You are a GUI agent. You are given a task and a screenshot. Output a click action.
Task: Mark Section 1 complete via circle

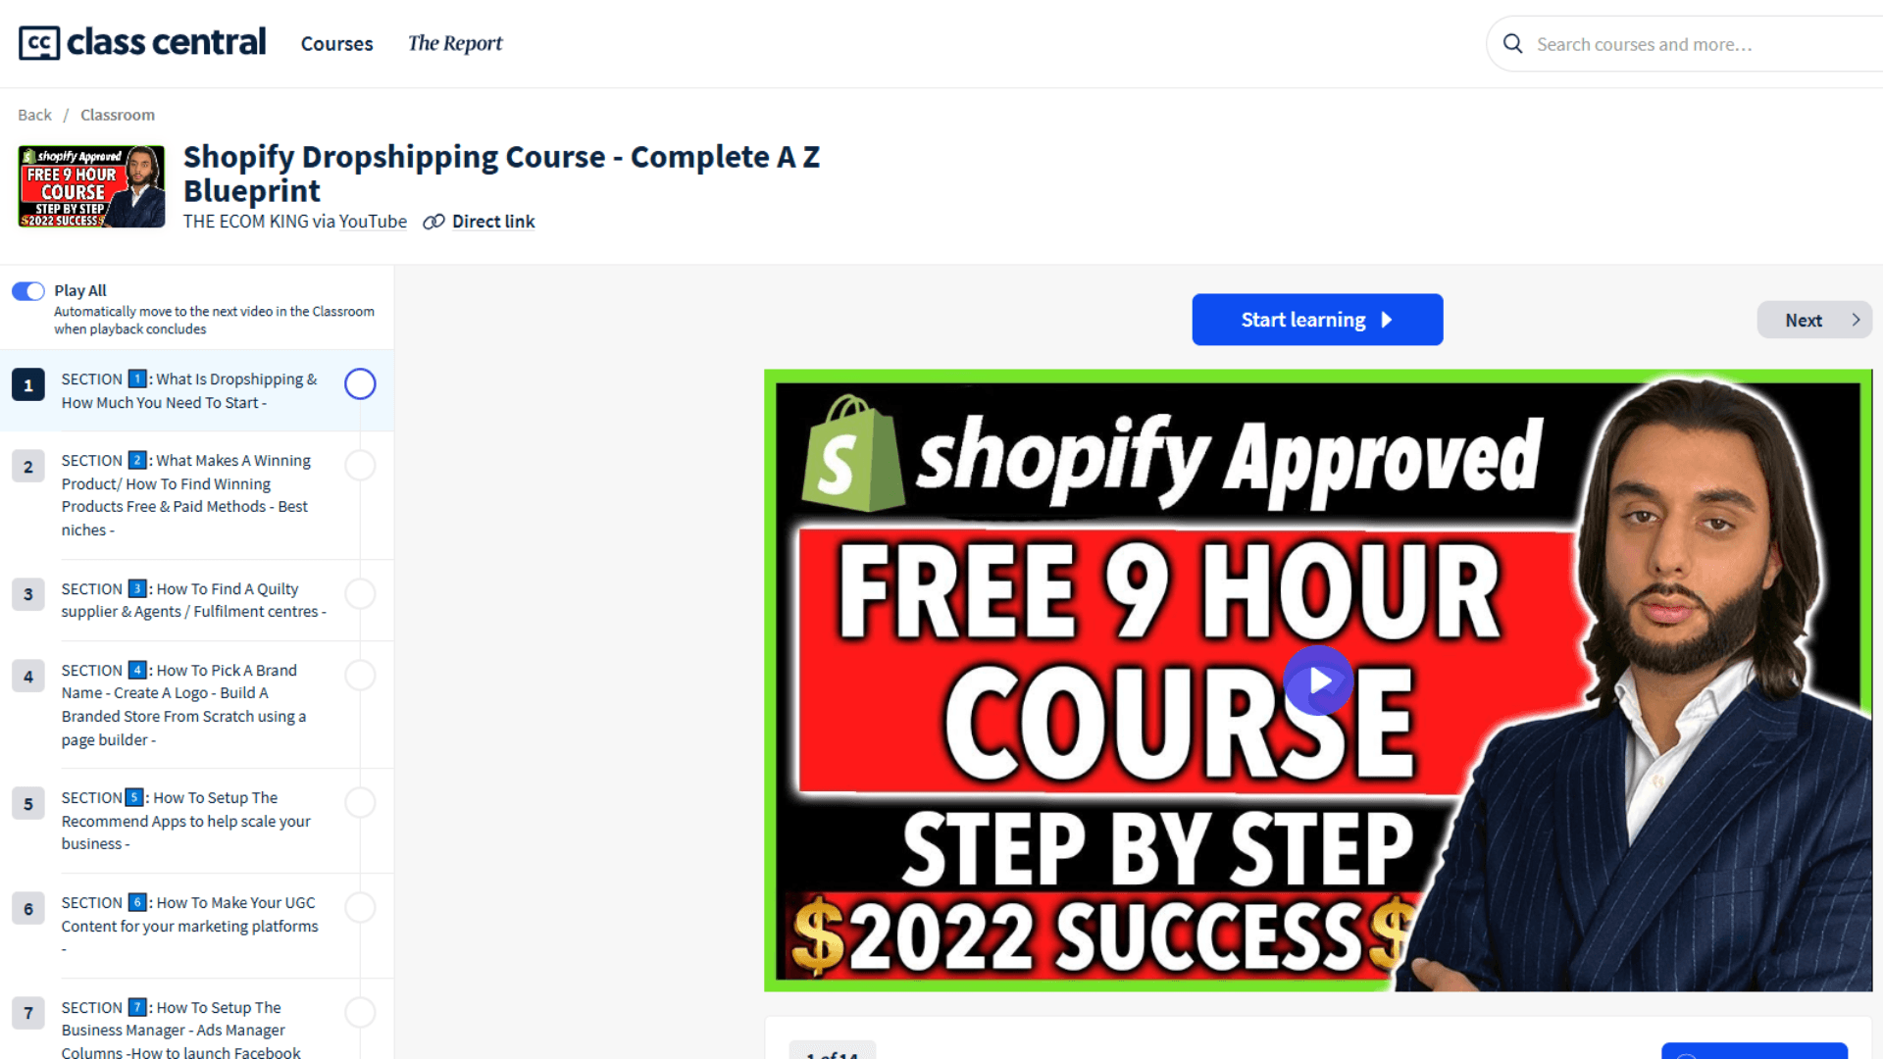(x=360, y=384)
